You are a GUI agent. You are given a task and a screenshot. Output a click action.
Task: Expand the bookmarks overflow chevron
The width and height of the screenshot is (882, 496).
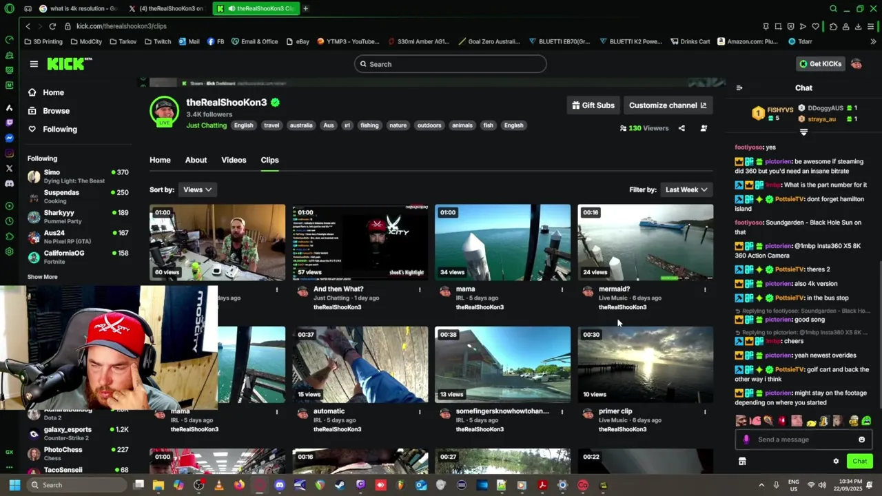(x=873, y=41)
